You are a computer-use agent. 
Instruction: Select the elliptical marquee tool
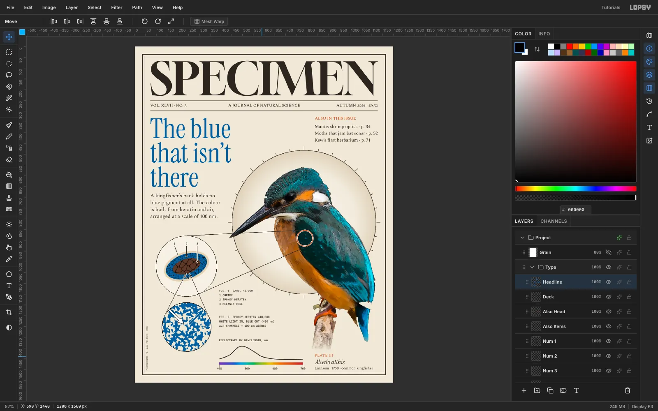pyautogui.click(x=9, y=64)
